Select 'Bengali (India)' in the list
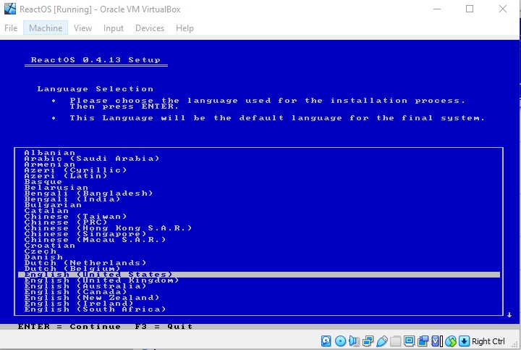The width and height of the screenshot is (521, 350). (259, 199)
